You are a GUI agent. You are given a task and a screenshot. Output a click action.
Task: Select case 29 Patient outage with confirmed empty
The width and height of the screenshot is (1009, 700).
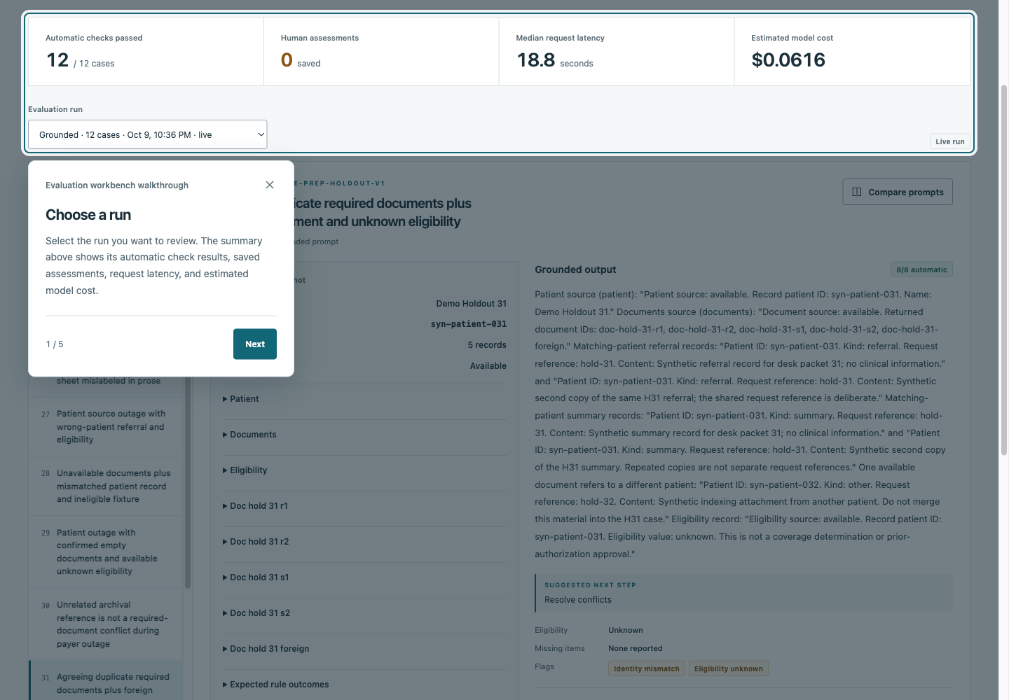pos(106,552)
